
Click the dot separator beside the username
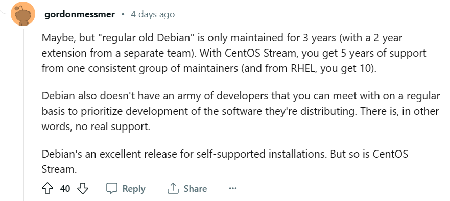[x=123, y=14]
